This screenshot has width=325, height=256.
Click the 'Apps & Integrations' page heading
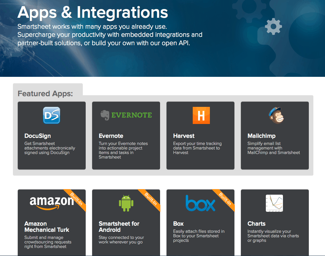point(93,12)
